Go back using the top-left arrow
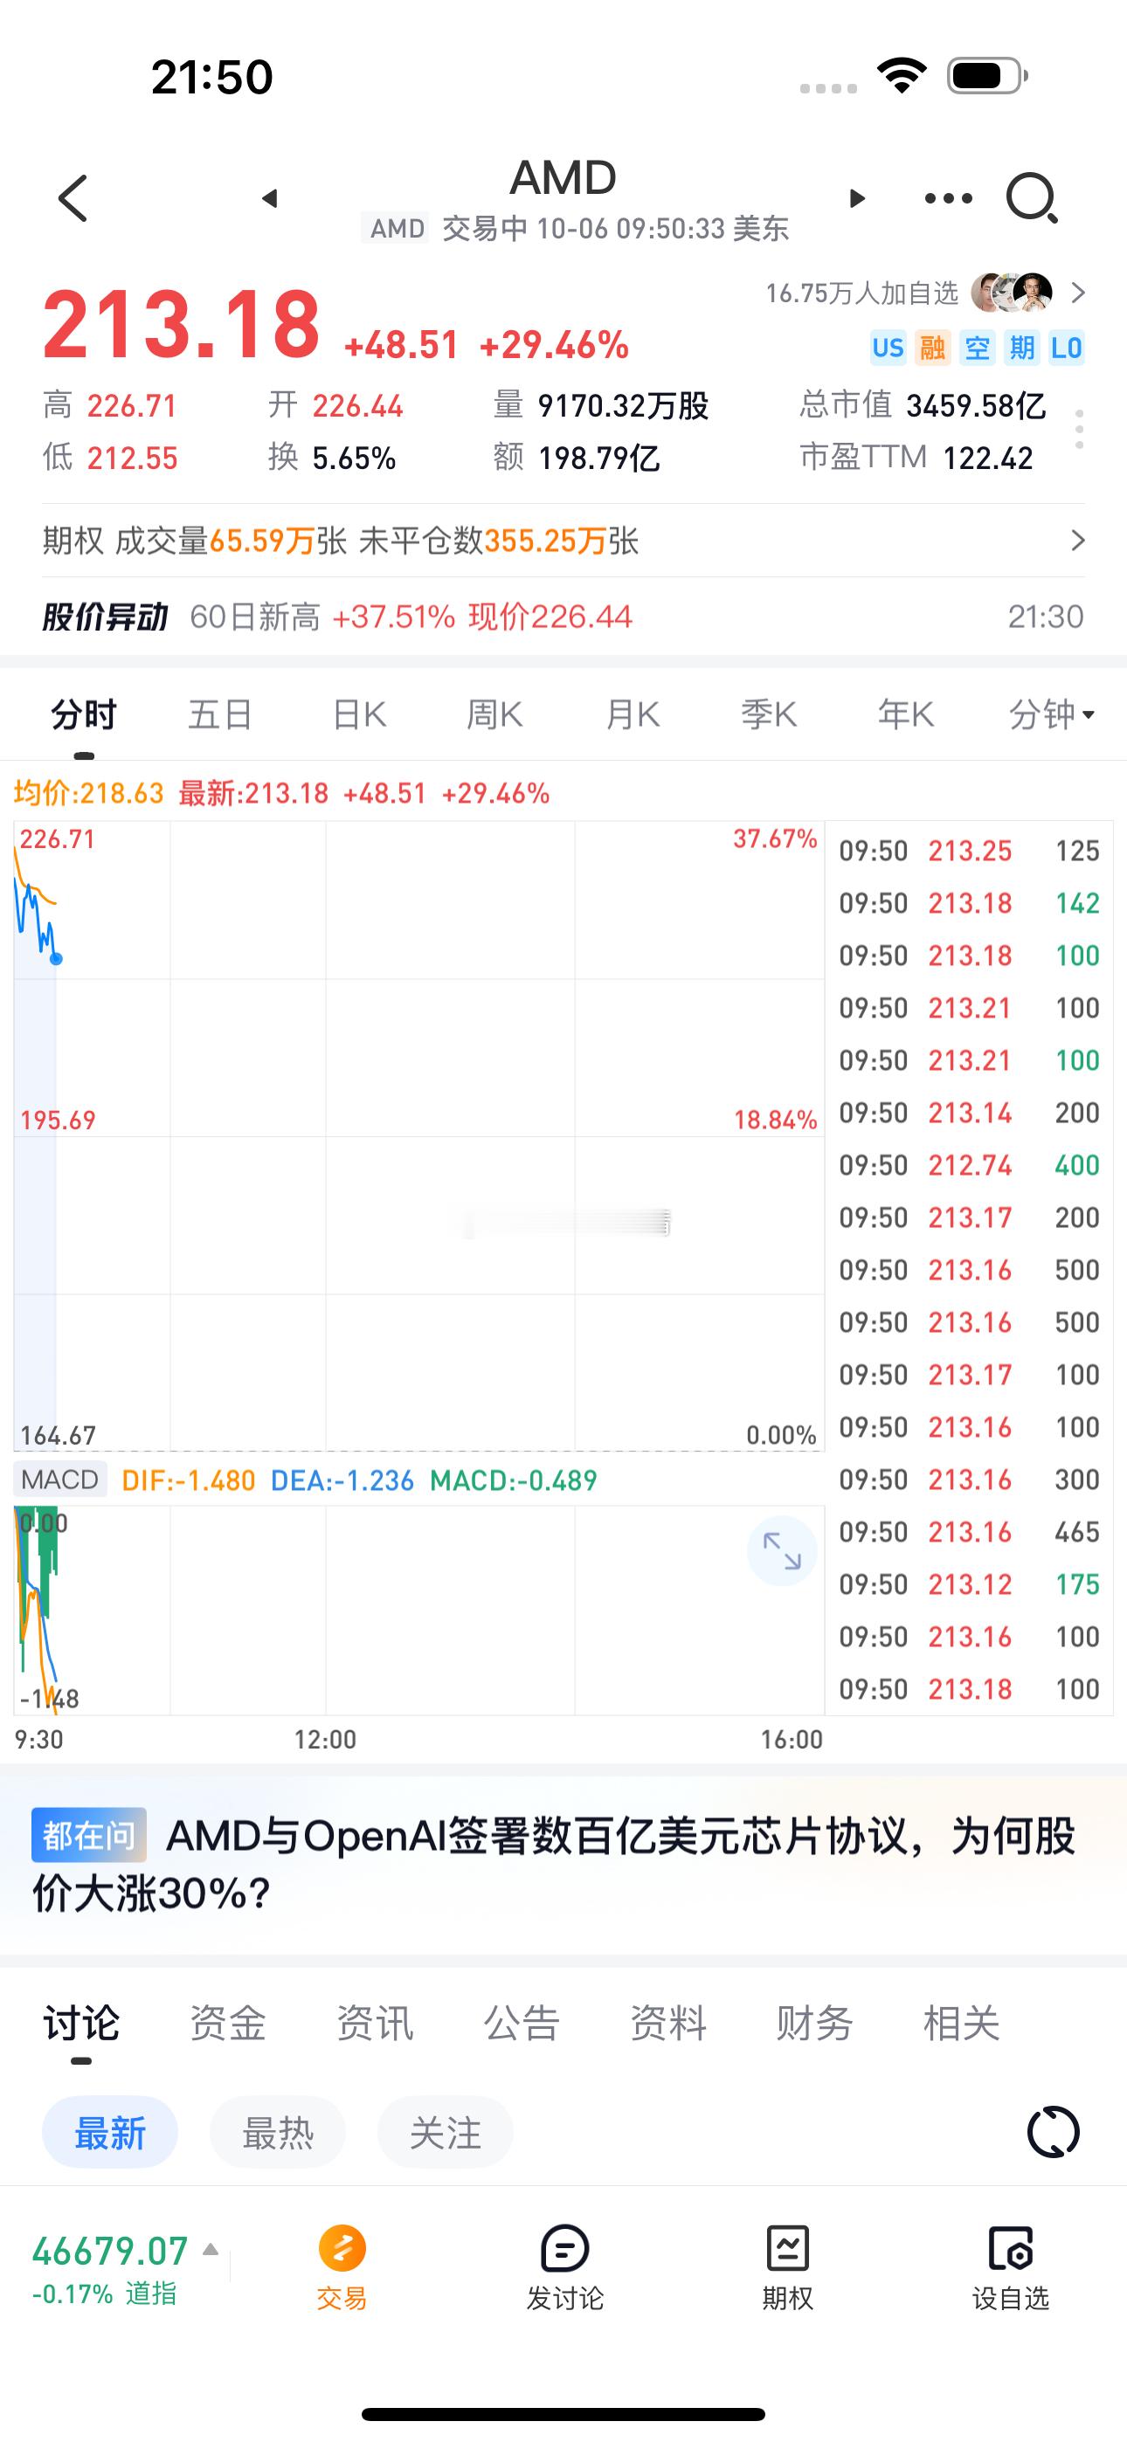This screenshot has width=1127, height=2442. click(x=74, y=198)
